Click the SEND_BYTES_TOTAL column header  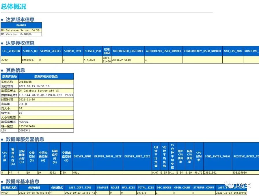[217, 156]
